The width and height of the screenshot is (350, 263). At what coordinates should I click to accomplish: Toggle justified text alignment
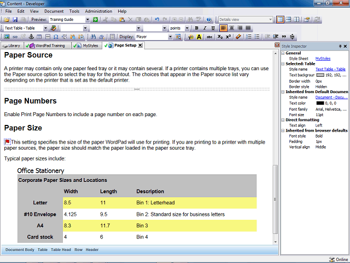click(x=248, y=28)
